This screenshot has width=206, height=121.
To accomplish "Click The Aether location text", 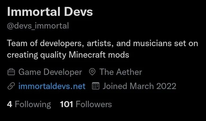I will point(121,72).
